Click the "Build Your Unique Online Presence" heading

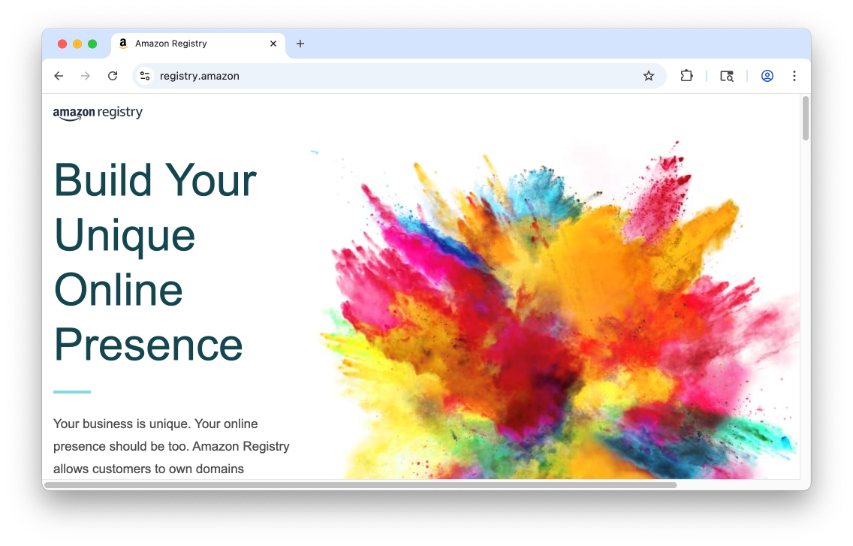click(x=155, y=263)
